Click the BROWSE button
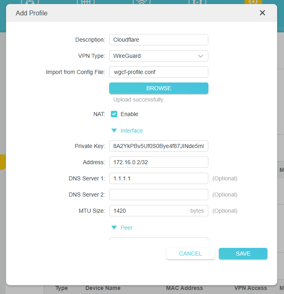 (159, 88)
